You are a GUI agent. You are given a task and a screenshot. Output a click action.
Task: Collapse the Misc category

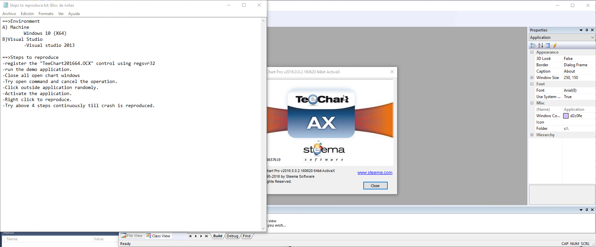[532, 103]
